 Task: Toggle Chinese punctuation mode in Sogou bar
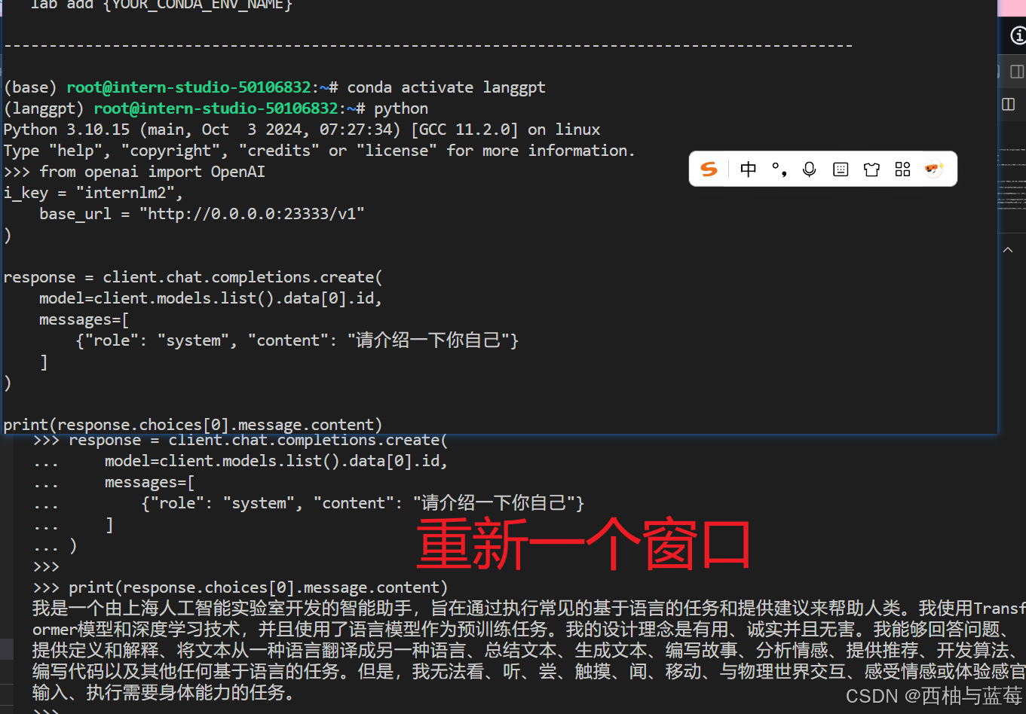tap(779, 169)
